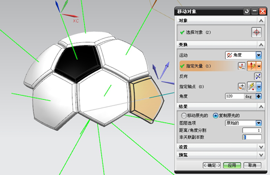Click the inferred point icon
This screenshot has width=270, height=175.
pos(251,87)
